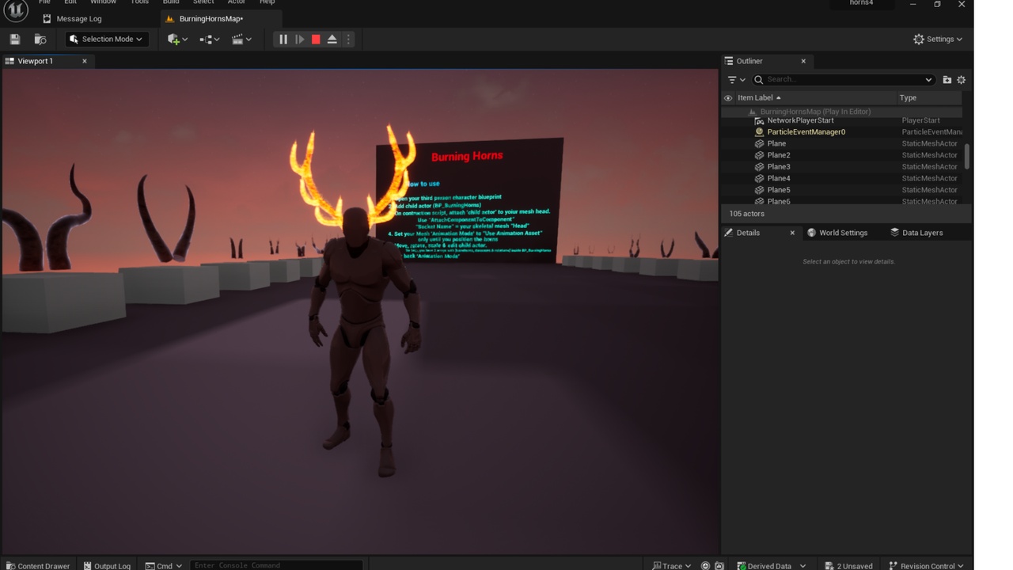Click the 2 Unsaved indicator
Screen dimensions: 1013x570
pyautogui.click(x=848, y=565)
